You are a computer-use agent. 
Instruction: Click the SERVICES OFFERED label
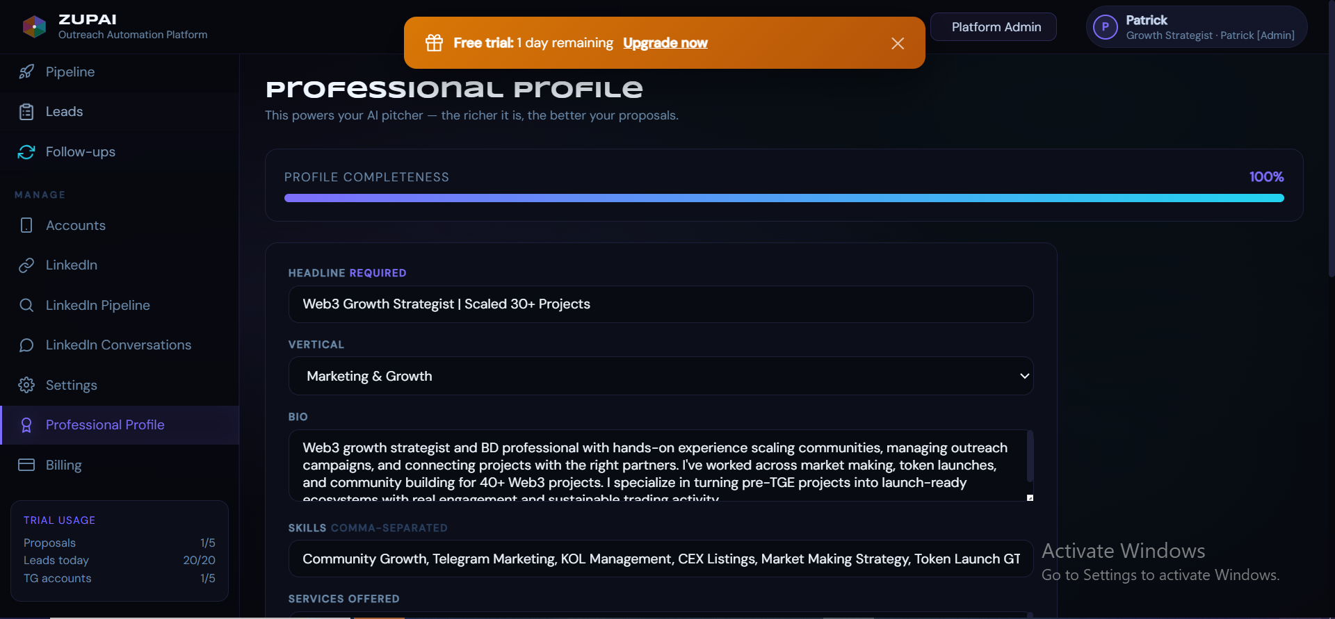click(344, 599)
